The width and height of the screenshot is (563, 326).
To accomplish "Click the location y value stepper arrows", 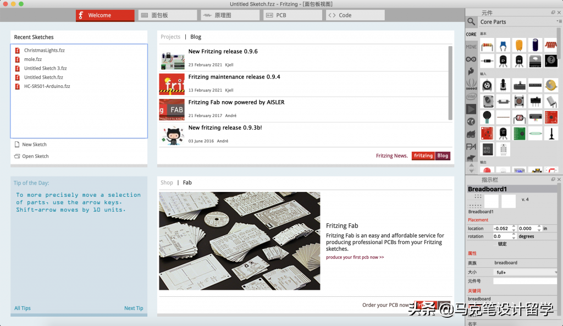I will (539, 228).
